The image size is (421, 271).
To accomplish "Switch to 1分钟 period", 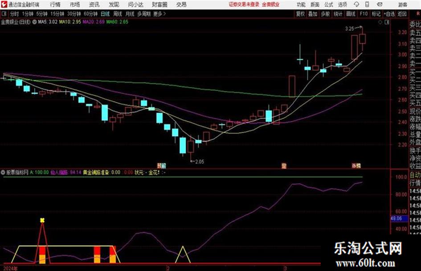I will click(x=27, y=14).
